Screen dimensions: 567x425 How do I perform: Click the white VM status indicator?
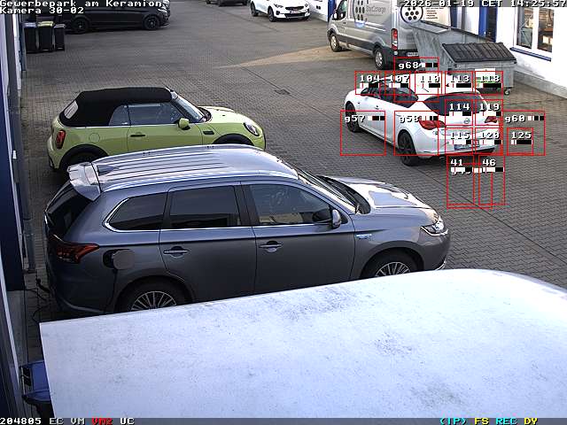pyautogui.click(x=78, y=421)
